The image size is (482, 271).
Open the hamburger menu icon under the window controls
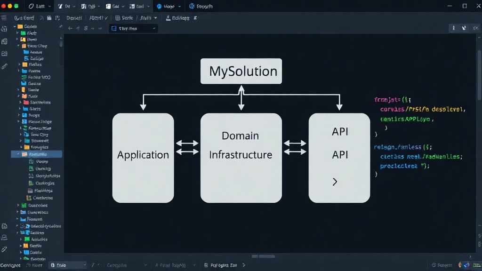[x=4, y=18]
